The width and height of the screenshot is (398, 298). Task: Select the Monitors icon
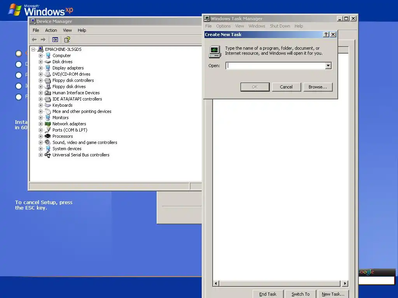[x=48, y=118]
